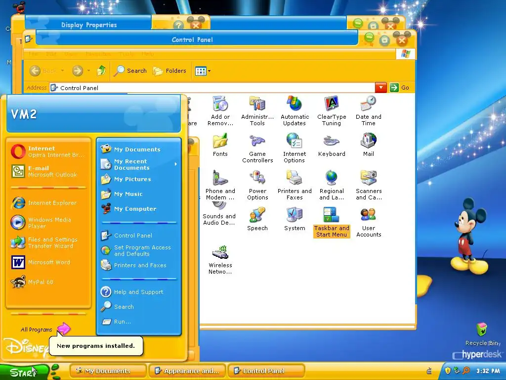Open Sounds and Audio Devices icon

219,214
